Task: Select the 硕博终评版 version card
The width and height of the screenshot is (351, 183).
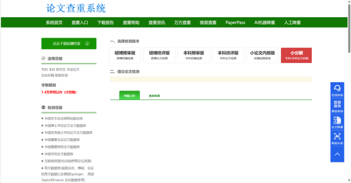Action: pos(159,55)
